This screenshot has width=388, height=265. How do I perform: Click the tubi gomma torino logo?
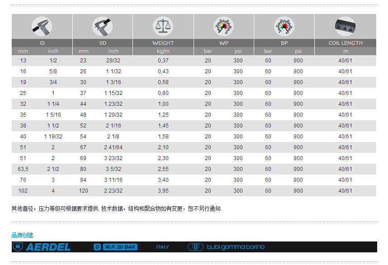point(227,247)
